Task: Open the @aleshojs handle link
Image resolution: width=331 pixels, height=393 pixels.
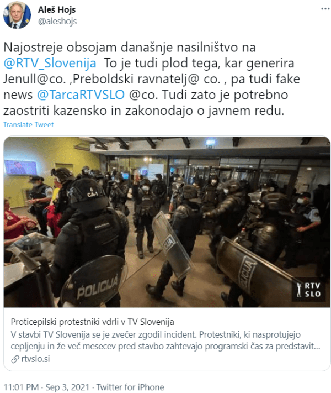Action: (x=57, y=22)
